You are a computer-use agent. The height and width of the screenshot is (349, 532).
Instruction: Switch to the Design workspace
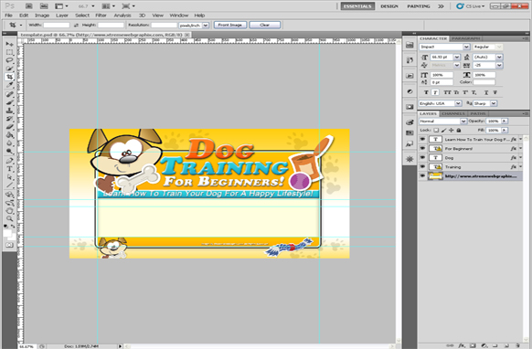click(389, 6)
